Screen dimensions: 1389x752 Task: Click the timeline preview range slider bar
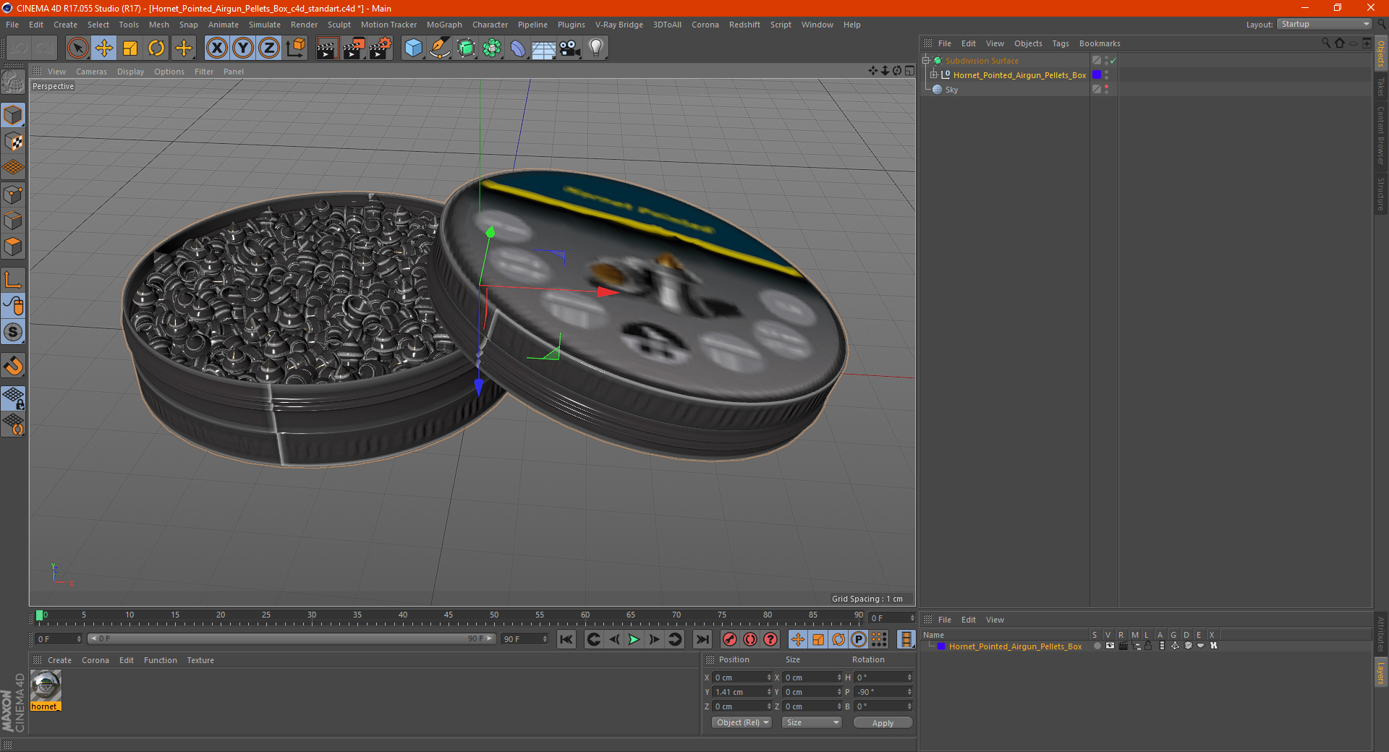click(x=292, y=638)
